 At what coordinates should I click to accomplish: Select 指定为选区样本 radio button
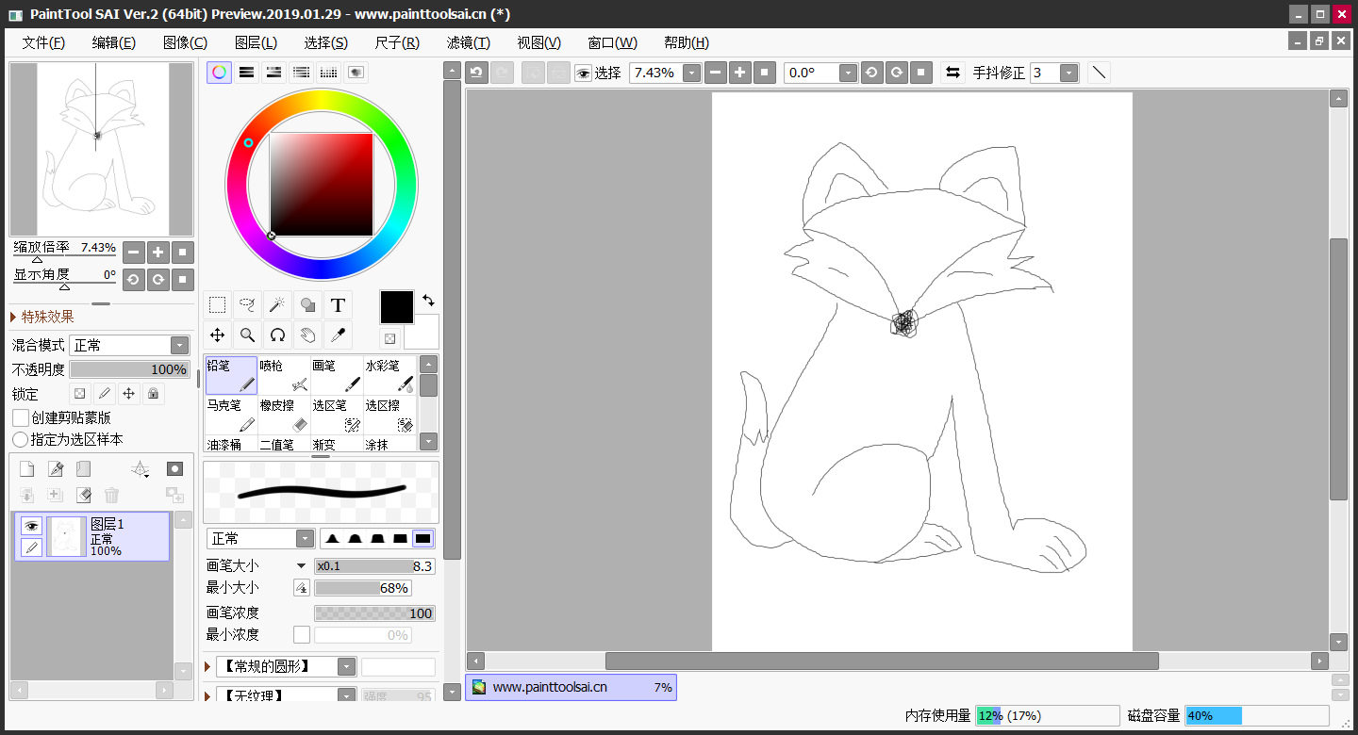(20, 439)
